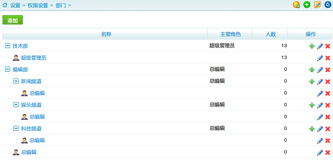Open the 娱乐频道 link
Viewport: 333px width, 162px height.
coord(31,105)
